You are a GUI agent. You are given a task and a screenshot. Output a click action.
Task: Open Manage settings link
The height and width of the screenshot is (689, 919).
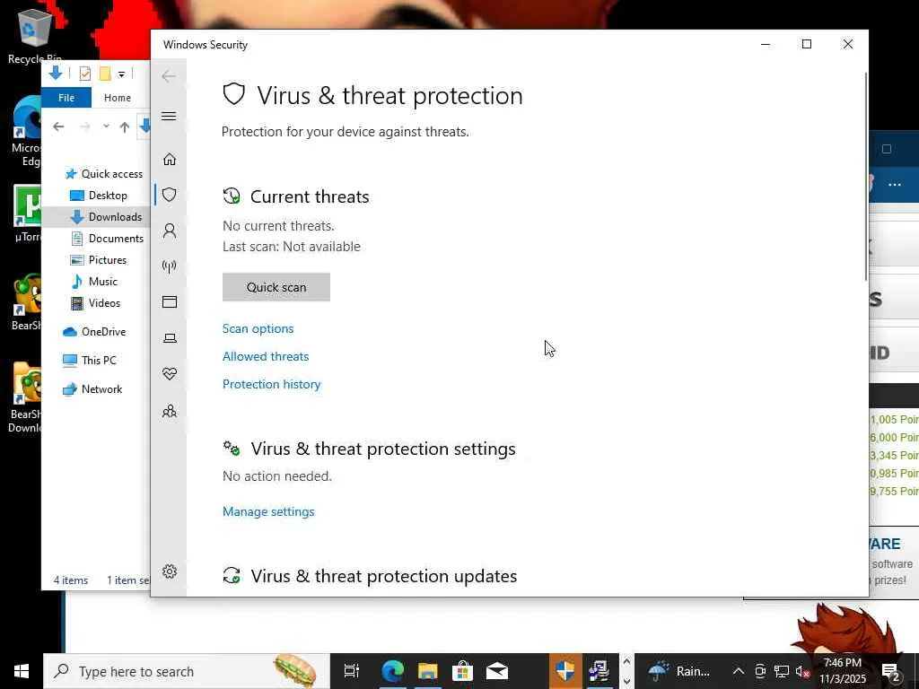pos(268,511)
